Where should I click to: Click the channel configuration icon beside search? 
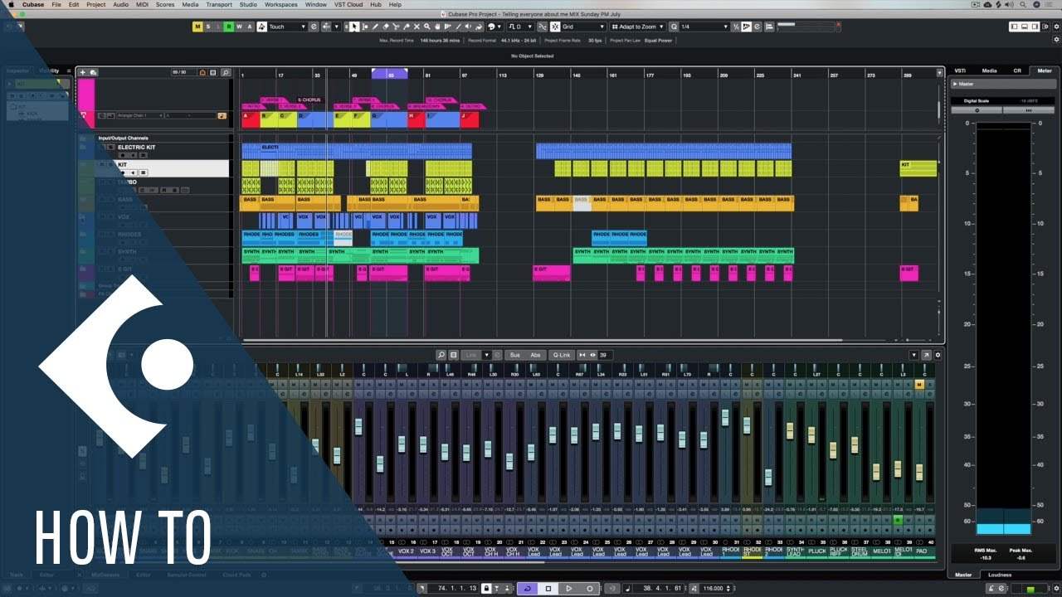pyautogui.click(x=453, y=355)
